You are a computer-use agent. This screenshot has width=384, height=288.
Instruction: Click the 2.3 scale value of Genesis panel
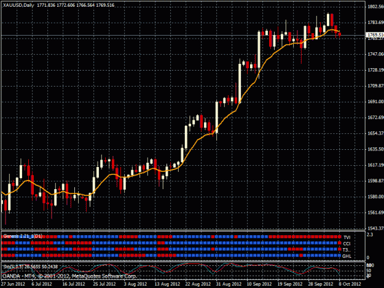pos(370,235)
